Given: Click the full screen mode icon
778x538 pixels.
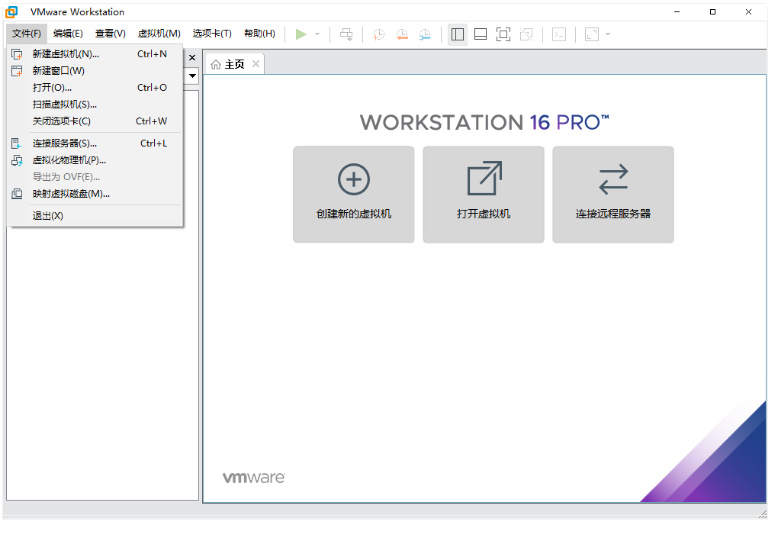Looking at the screenshot, I should click(503, 34).
